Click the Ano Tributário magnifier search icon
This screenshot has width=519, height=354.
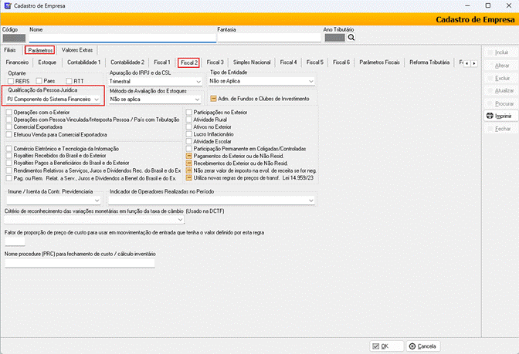(351, 38)
